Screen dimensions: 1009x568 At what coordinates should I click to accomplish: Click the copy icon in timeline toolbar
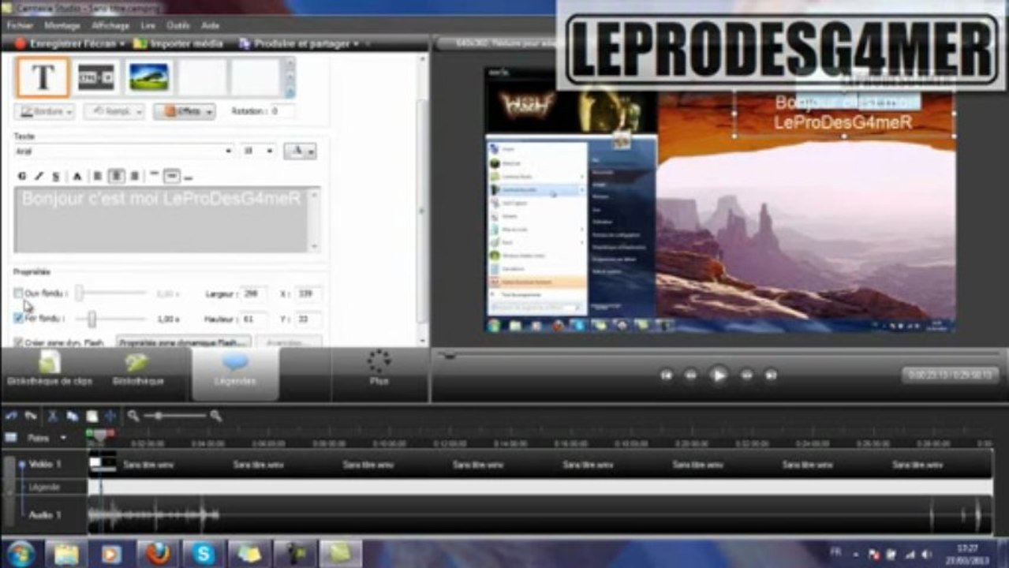click(x=72, y=416)
